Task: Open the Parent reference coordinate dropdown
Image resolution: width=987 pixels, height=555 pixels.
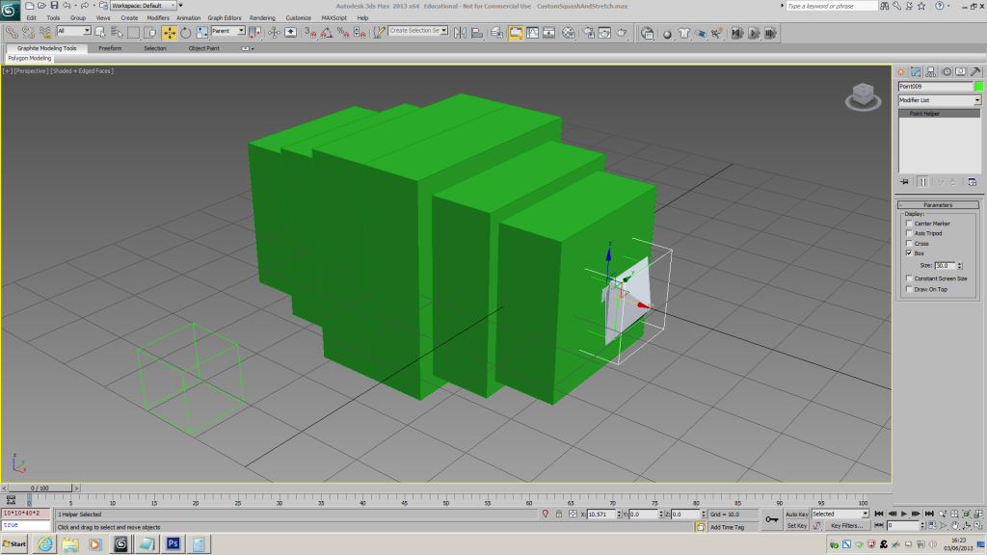Action: [227, 32]
